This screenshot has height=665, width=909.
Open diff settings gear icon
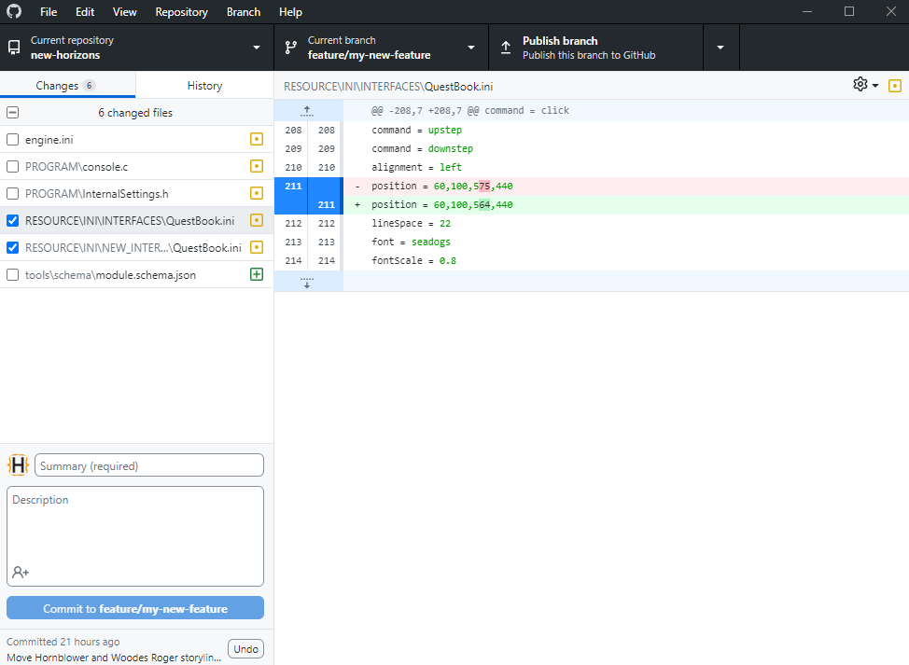[x=860, y=85]
